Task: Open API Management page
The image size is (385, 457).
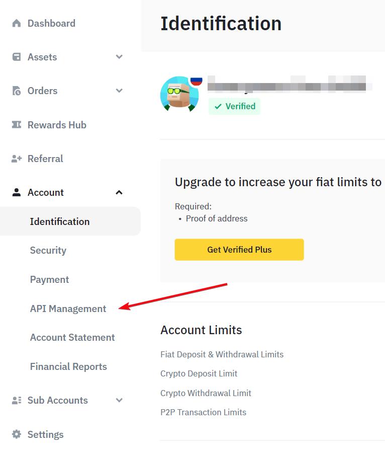Action: (x=68, y=309)
